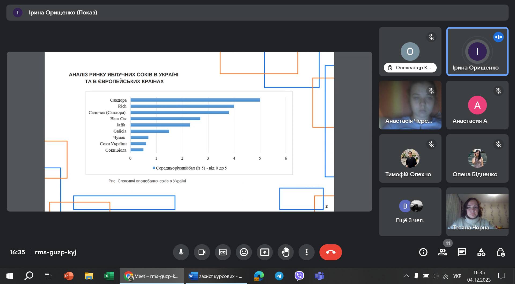Open Windows Start menu

coord(10,276)
